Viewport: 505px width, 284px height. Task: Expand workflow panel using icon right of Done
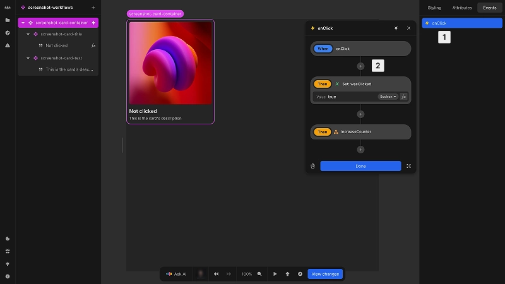point(408,166)
